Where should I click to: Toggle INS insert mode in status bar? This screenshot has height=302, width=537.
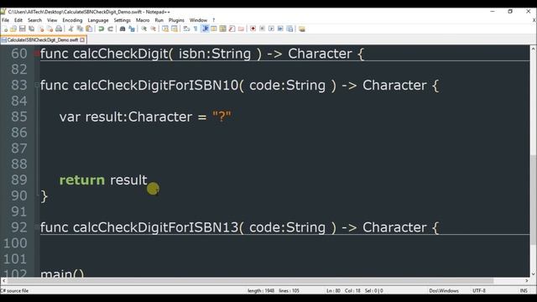(524, 291)
